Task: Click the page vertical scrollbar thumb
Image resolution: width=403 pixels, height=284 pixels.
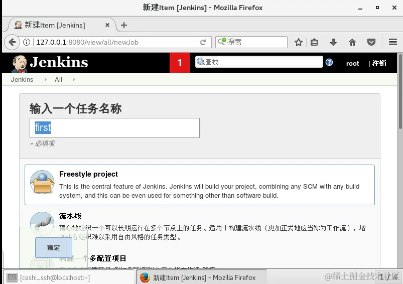Action: [x=400, y=91]
